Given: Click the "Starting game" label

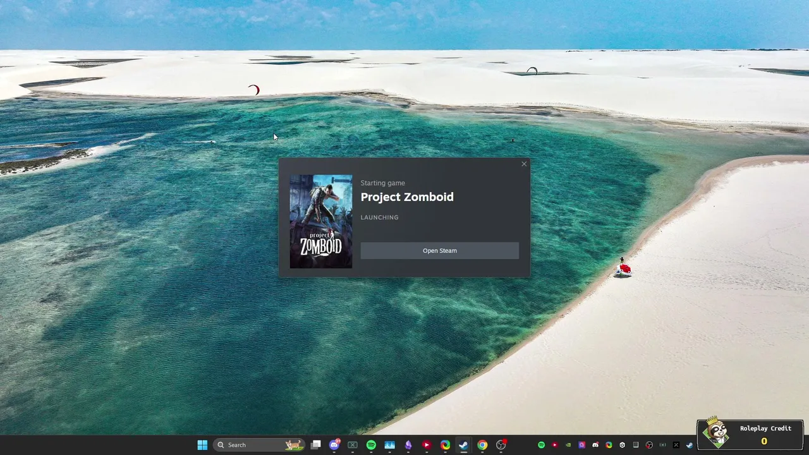Looking at the screenshot, I should 382,183.
